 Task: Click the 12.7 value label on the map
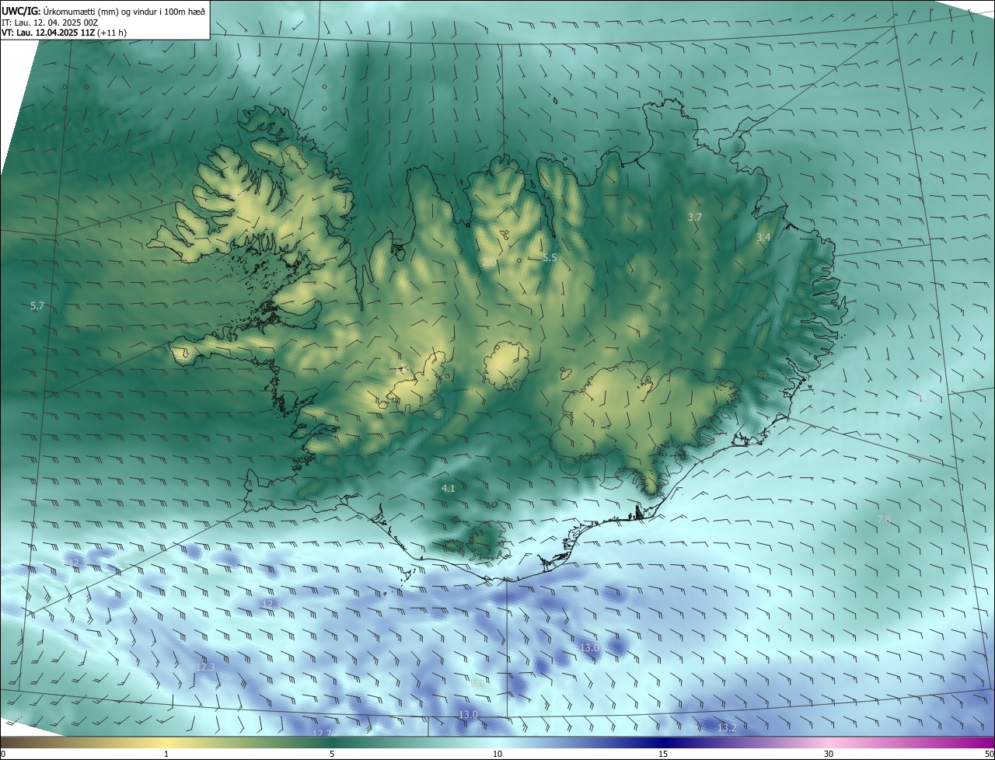pyautogui.click(x=322, y=733)
